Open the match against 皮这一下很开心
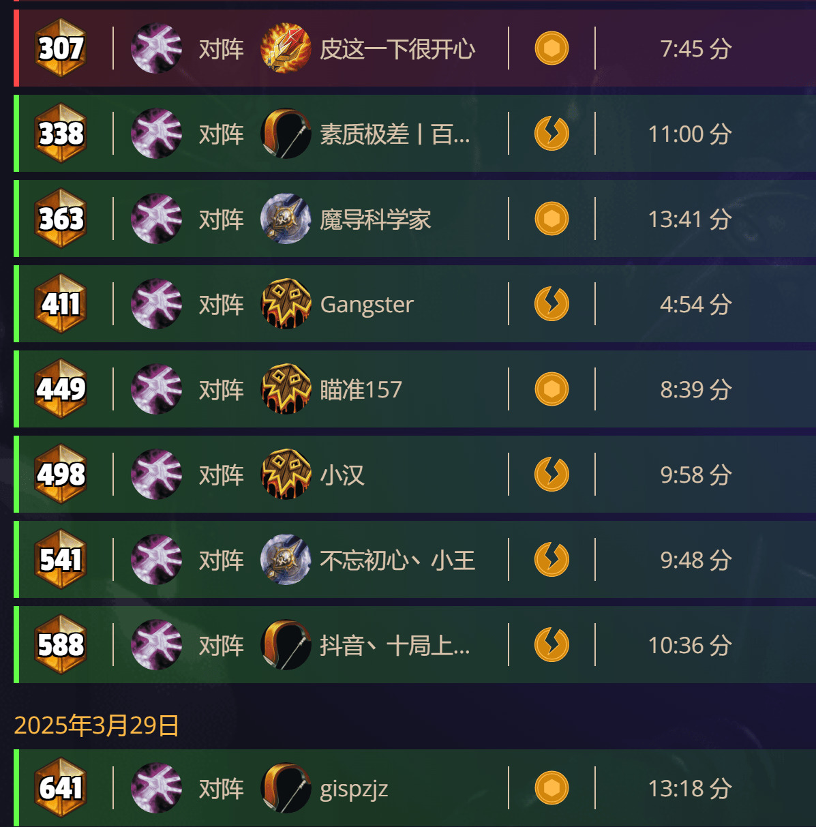 point(414,48)
